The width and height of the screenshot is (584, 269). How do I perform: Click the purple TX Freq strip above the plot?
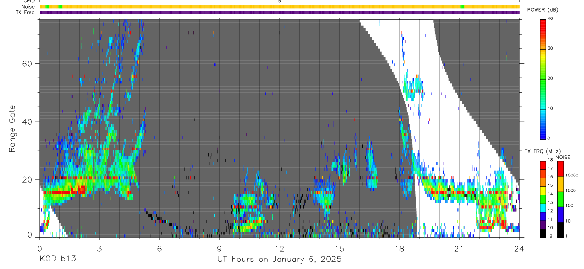click(280, 12)
